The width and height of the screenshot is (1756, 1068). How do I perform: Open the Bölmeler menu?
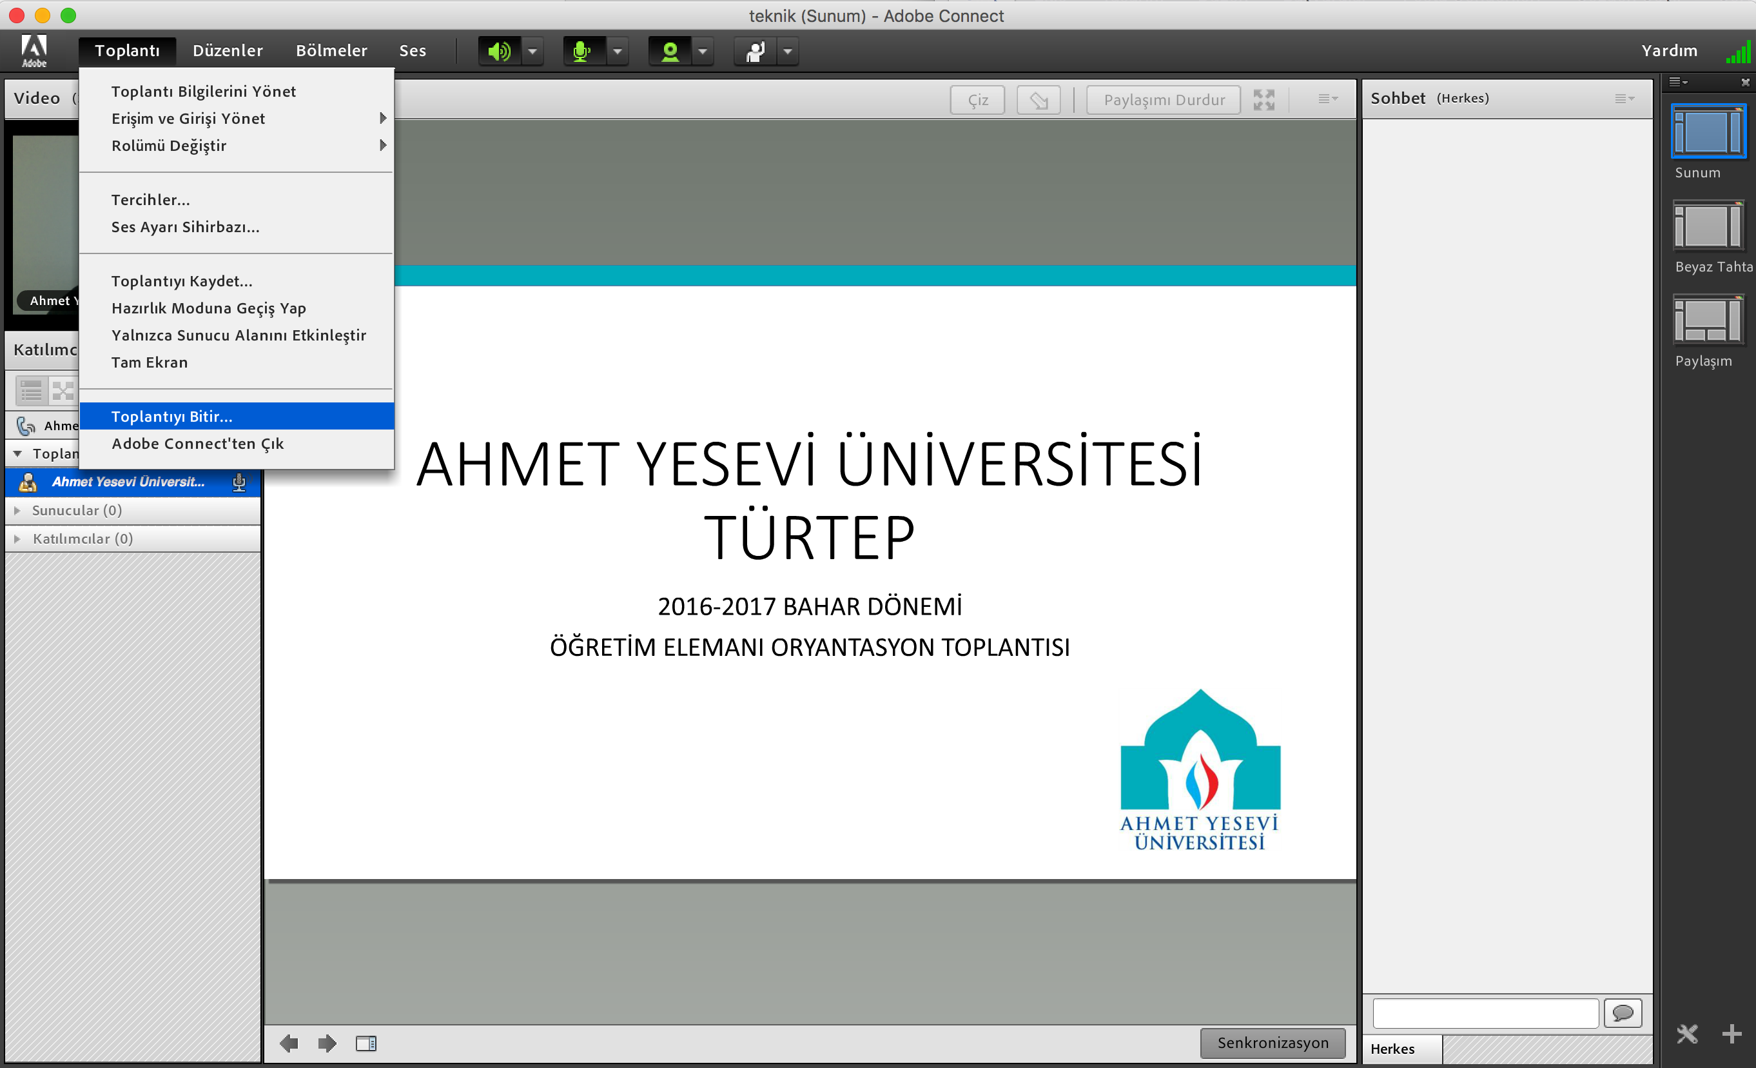[331, 50]
